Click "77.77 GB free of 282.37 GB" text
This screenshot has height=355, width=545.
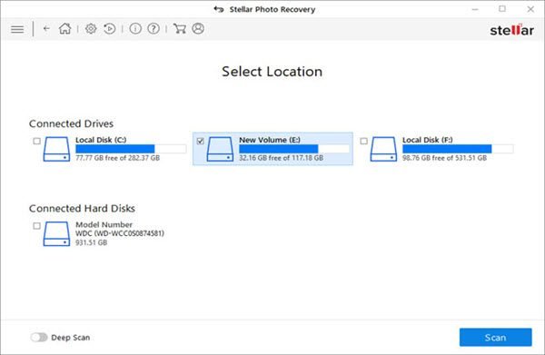click(x=117, y=158)
